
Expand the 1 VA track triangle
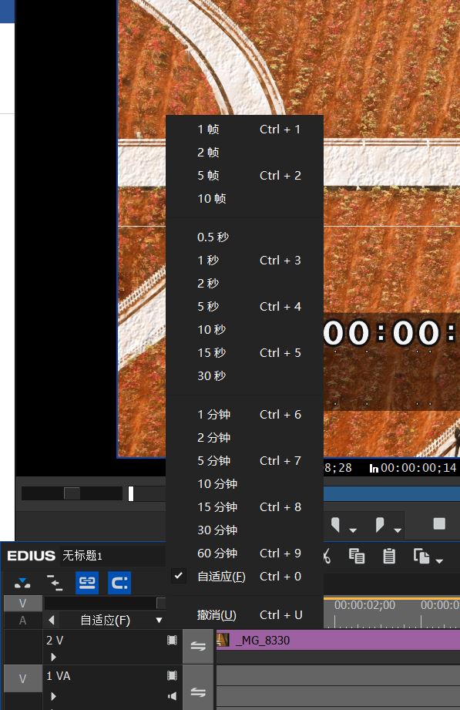53,696
